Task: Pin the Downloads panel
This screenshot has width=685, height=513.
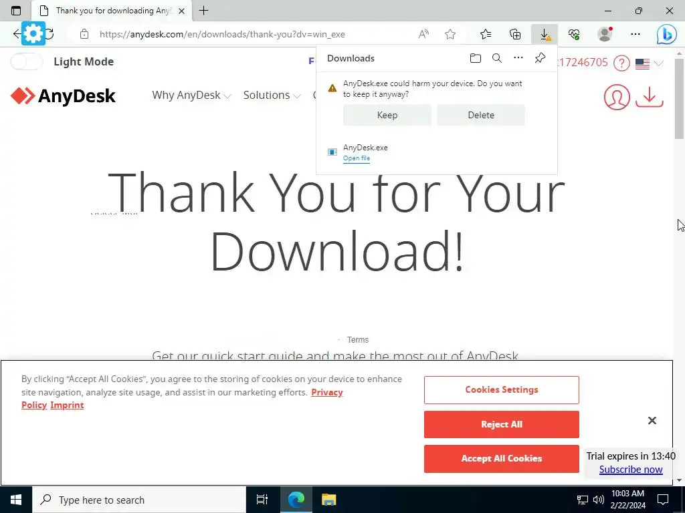Action: coord(540,58)
